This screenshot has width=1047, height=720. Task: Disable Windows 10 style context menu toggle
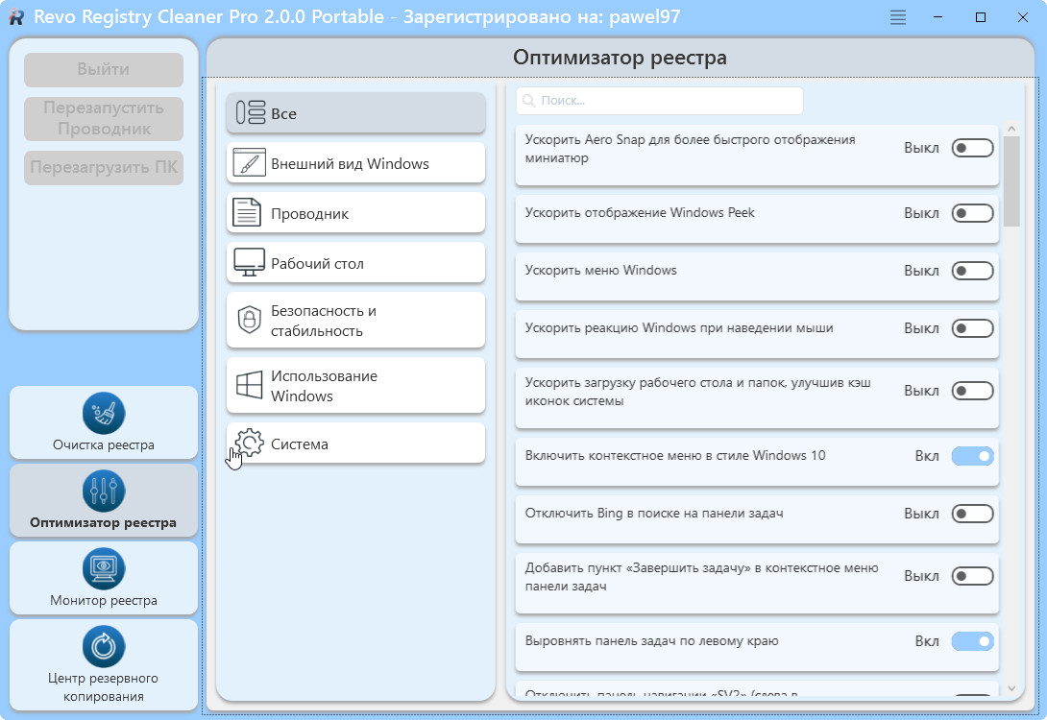point(972,456)
